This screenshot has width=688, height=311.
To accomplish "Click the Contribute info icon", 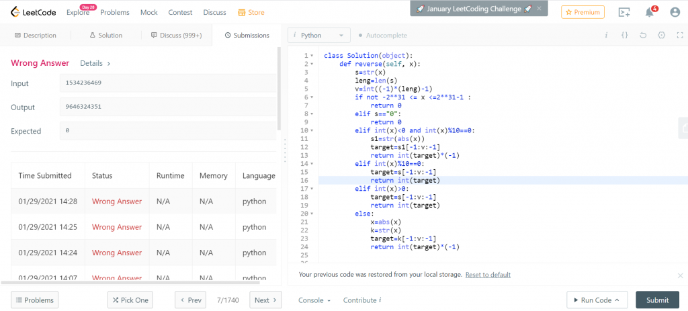I will 380,300.
